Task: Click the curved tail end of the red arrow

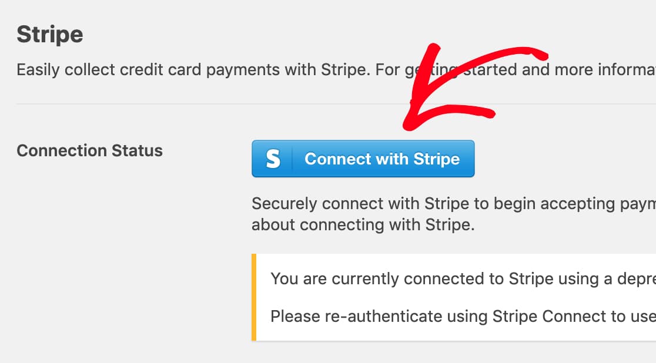Action: [540, 55]
